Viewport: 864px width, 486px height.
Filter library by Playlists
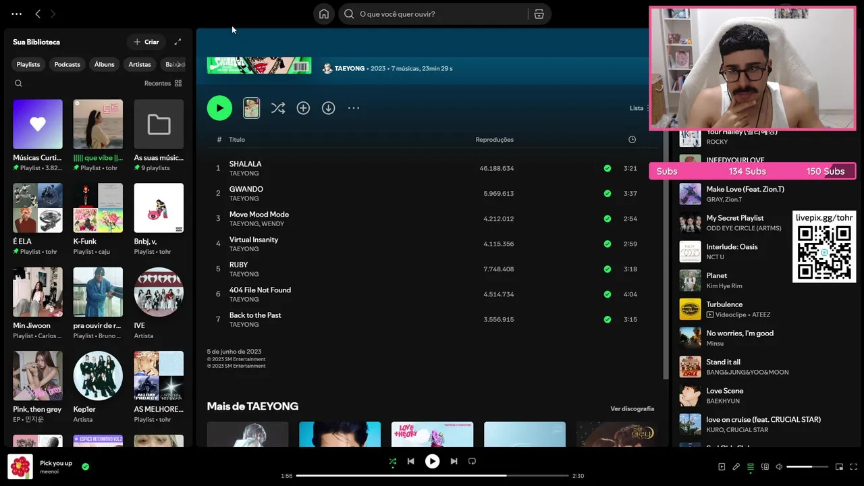tap(28, 64)
